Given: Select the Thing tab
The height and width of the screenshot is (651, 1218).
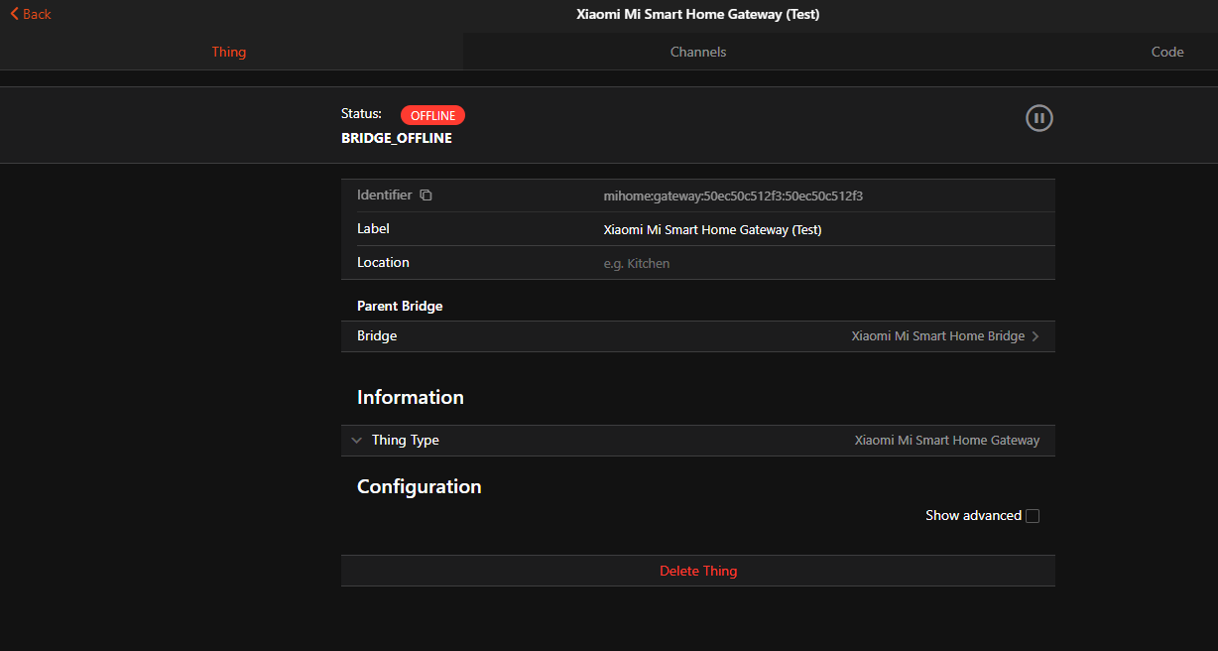Looking at the screenshot, I should [228, 52].
